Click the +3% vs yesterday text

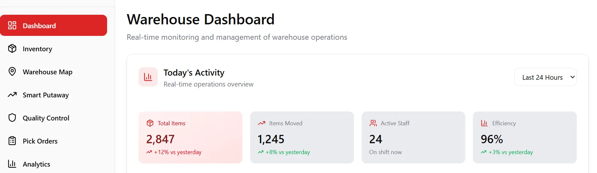(x=511, y=152)
